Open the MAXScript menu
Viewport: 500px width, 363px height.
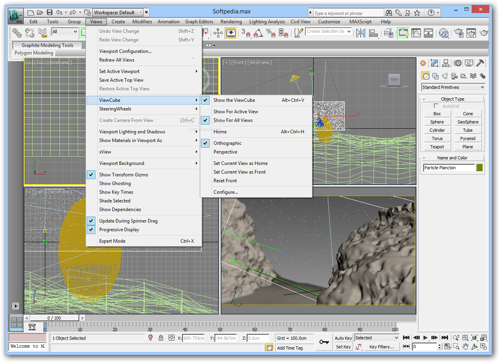click(x=361, y=22)
